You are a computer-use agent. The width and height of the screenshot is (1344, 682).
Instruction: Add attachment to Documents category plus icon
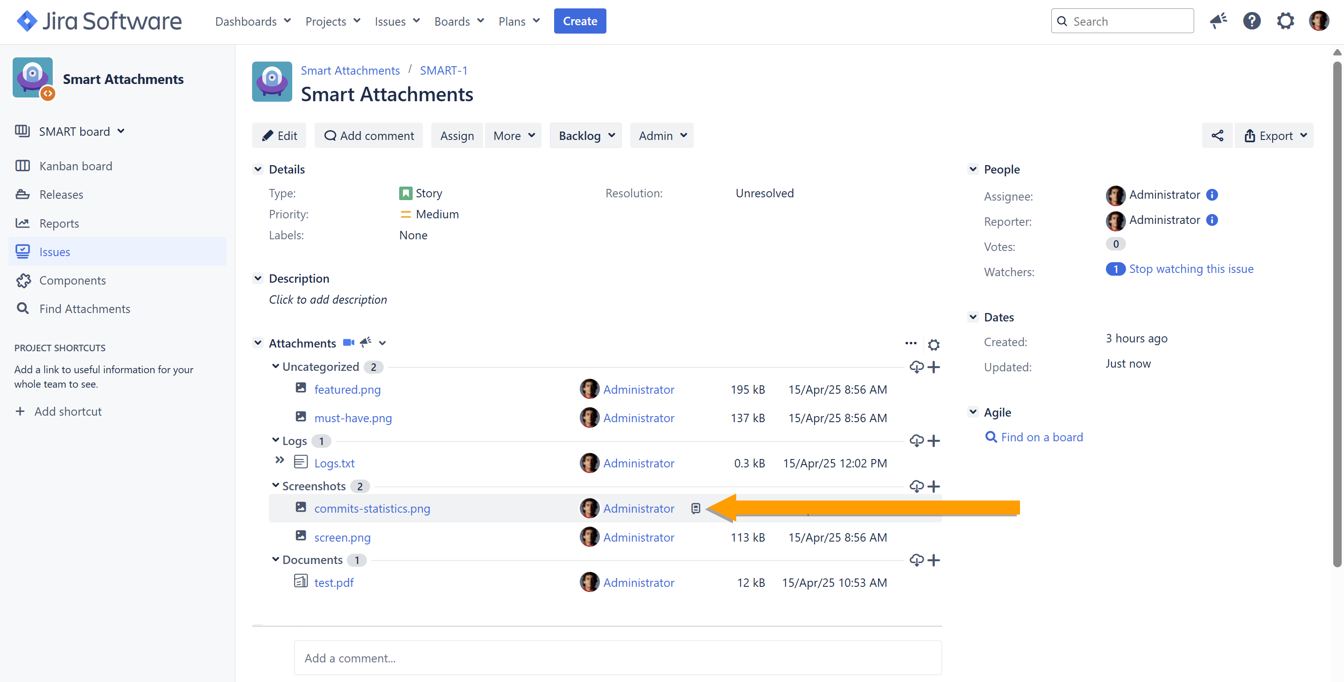click(x=934, y=560)
